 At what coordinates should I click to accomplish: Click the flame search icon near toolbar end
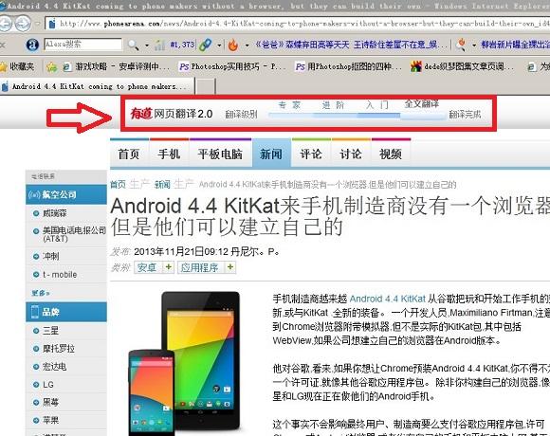pos(461,45)
